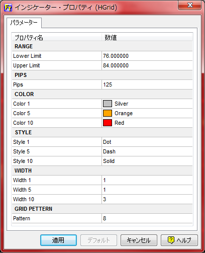The height and width of the screenshot is (253, 205).
Task: Click the プロパティ名 column header
Action: point(57,37)
